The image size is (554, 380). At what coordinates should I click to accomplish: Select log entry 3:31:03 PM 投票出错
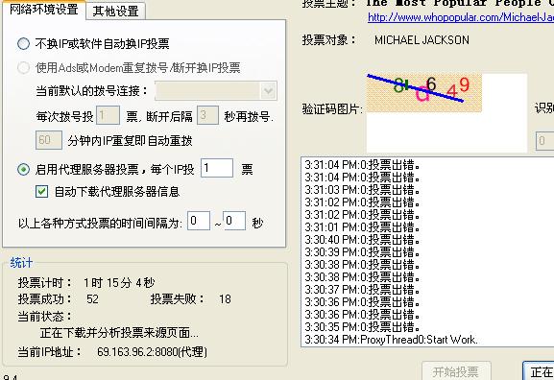coord(362,190)
